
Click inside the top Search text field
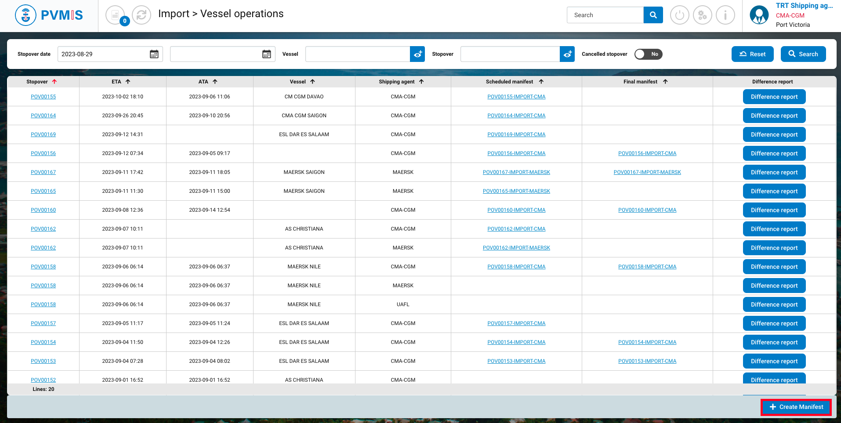pos(605,15)
